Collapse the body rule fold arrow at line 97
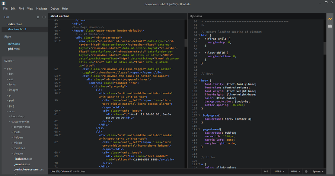Image resolution: width=335 pixels, height=176 pixels. click(x=199, y=81)
